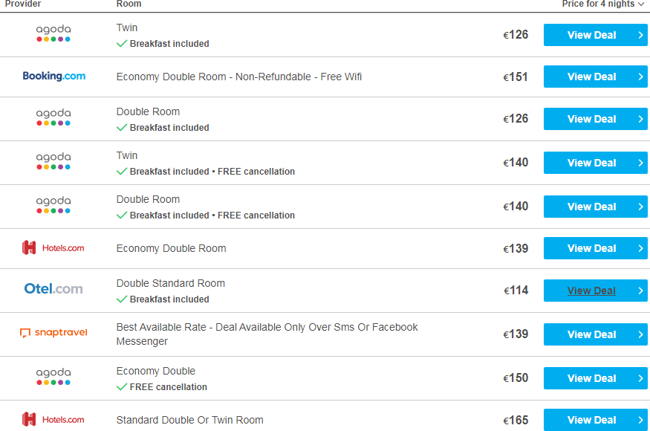Click the agoda logo beside Economy Double
The image size is (650, 431).
pyautogui.click(x=53, y=377)
